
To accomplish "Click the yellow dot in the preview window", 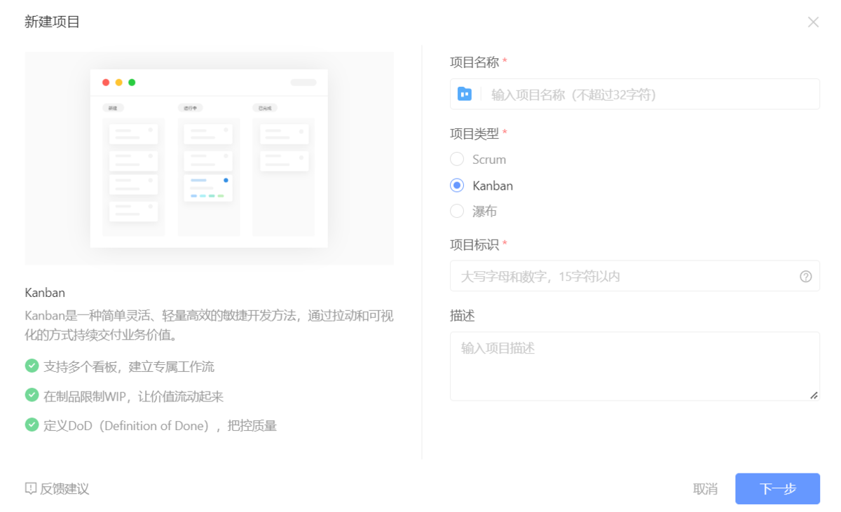I will (118, 82).
